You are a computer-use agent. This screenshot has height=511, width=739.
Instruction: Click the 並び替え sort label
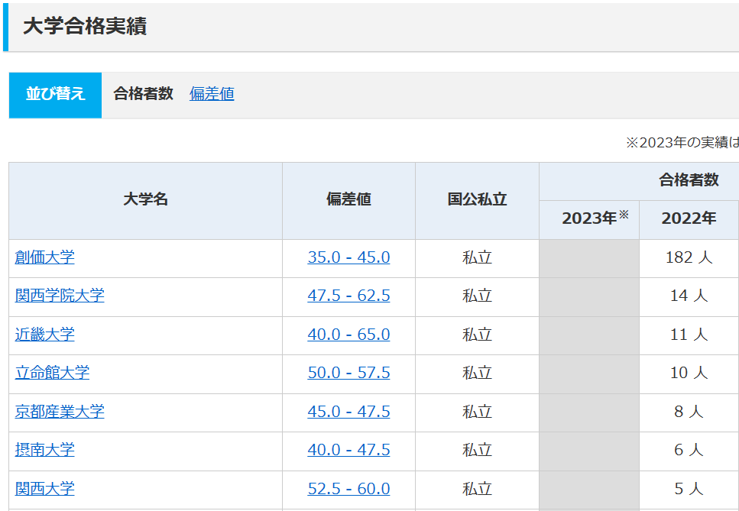tap(56, 95)
